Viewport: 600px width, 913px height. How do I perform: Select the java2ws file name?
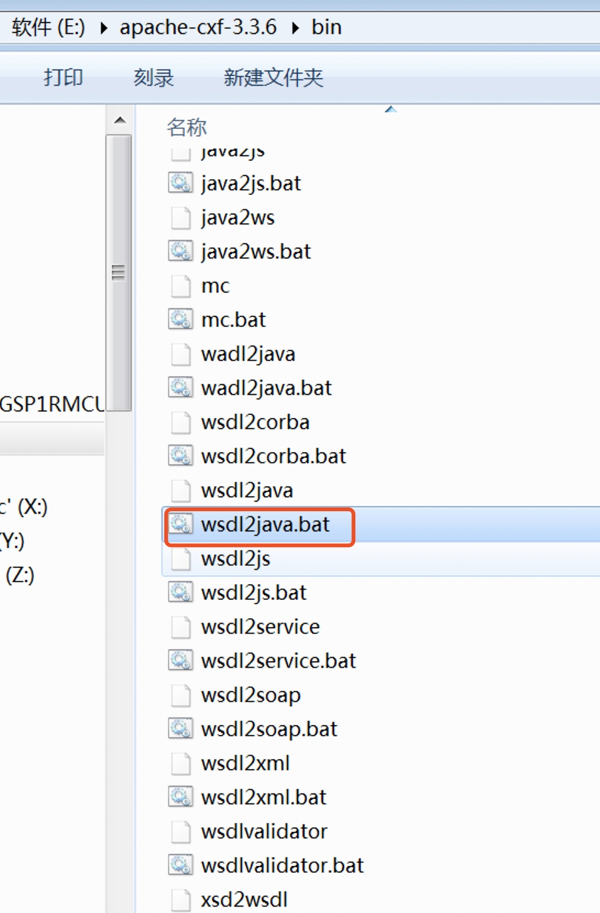point(238,218)
